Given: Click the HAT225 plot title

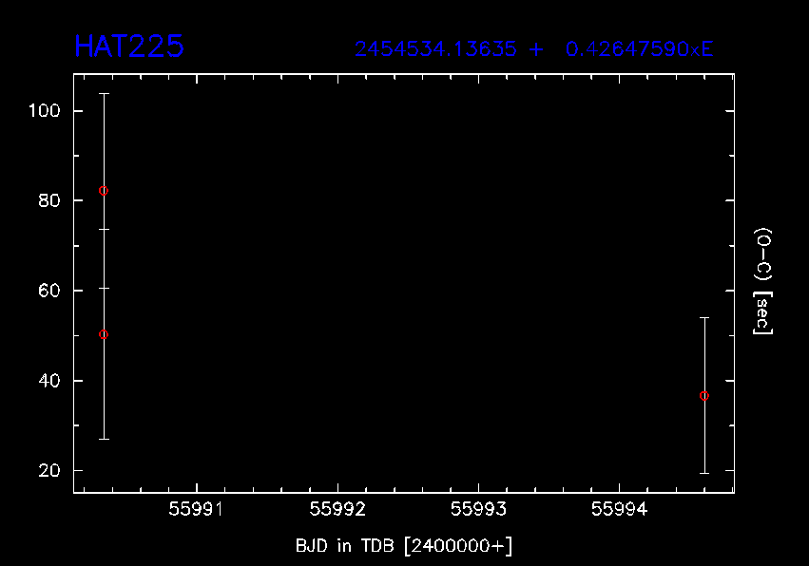Looking at the screenshot, I should point(128,47).
